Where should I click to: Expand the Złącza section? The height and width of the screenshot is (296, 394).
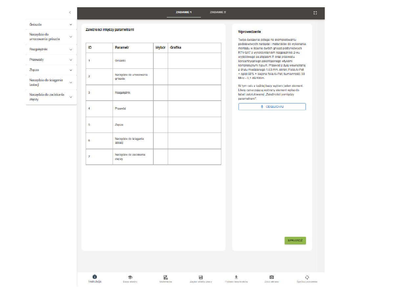click(71, 70)
